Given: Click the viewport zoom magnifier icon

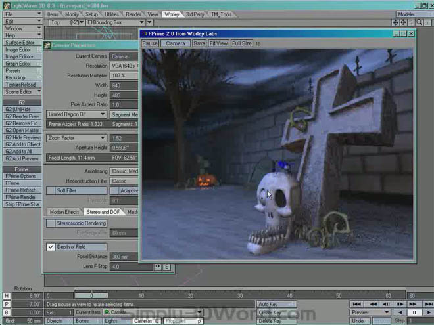Looking at the screenshot, I should pyautogui.click(x=420, y=23).
